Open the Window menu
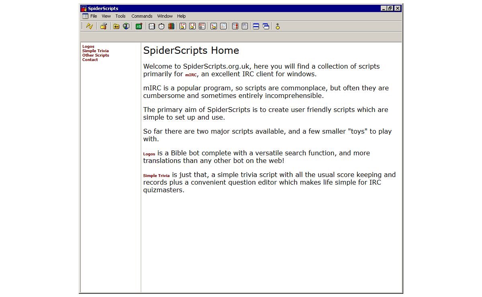The image size is (482, 297). pos(165,16)
